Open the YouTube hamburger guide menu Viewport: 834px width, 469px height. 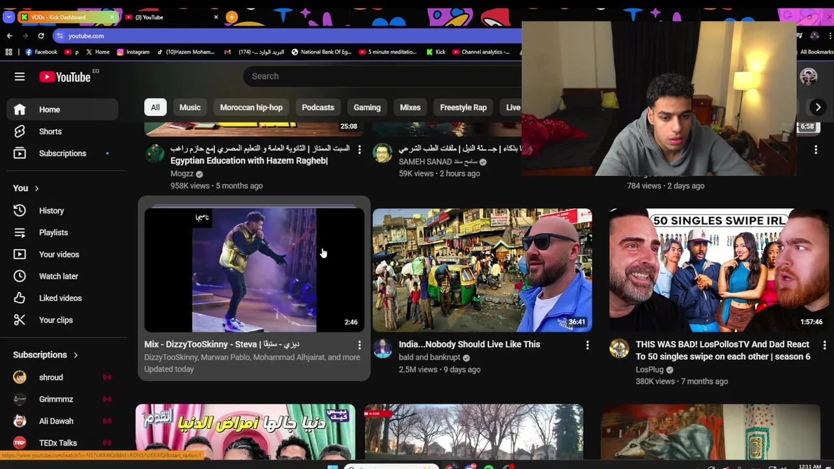20,77
